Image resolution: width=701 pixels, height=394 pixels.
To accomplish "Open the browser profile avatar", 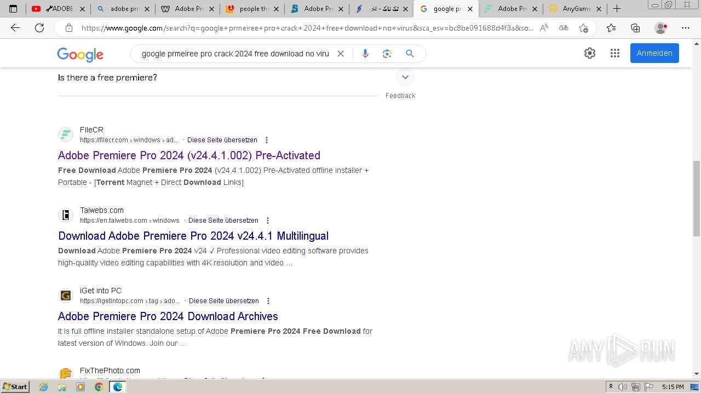I will [661, 28].
